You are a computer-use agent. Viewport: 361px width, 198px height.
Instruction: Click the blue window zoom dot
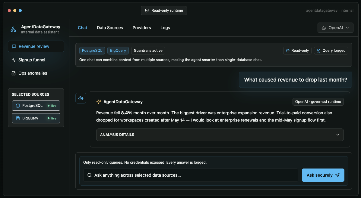(20, 11)
